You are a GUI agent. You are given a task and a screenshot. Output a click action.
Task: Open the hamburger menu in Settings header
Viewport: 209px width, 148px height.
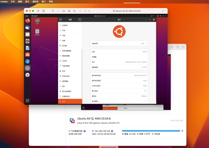click(80, 19)
